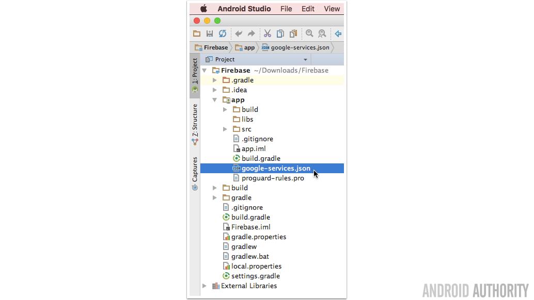Viewport: 534px width, 300px height.
Task: Click the Paste icon in the toolbar
Action: 293,33
